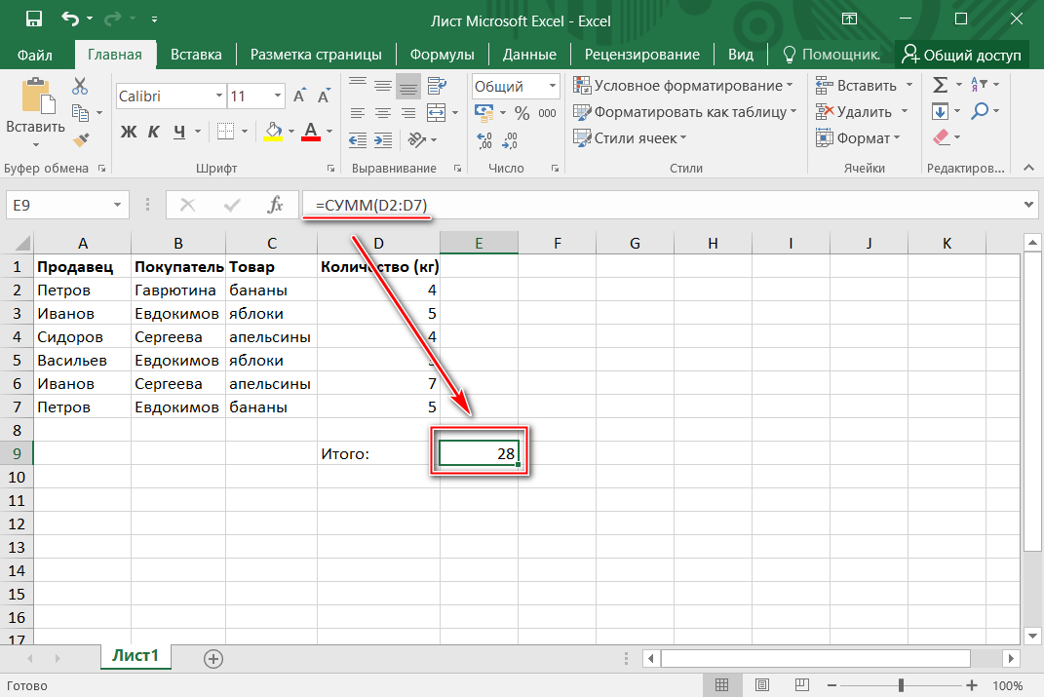This screenshot has width=1044, height=697.
Task: Click the AutoSum sigma icon
Action: [940, 85]
